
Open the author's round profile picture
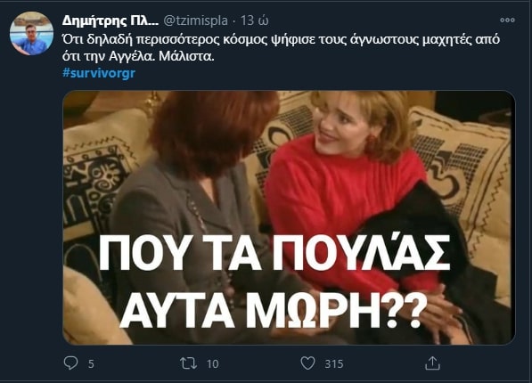tap(31, 33)
